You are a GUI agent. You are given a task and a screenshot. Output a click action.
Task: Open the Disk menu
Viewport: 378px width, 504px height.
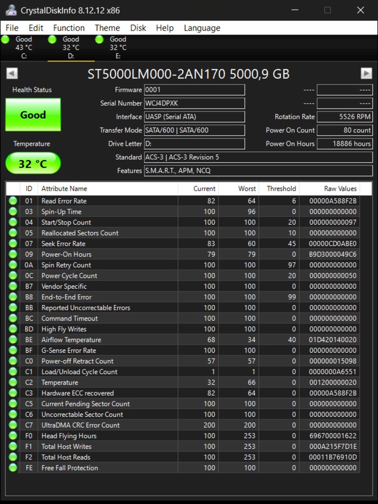pyautogui.click(x=138, y=28)
